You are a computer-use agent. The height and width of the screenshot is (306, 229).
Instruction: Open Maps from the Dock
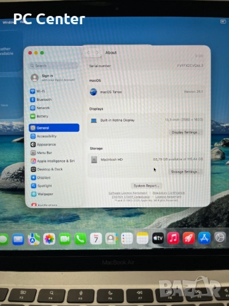pos(34,239)
